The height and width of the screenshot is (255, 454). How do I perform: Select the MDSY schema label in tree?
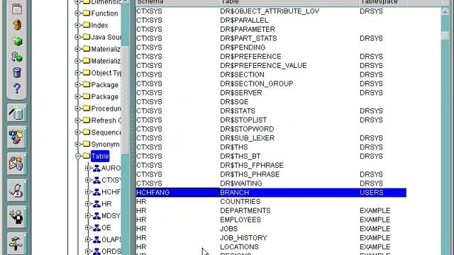pyautogui.click(x=111, y=215)
